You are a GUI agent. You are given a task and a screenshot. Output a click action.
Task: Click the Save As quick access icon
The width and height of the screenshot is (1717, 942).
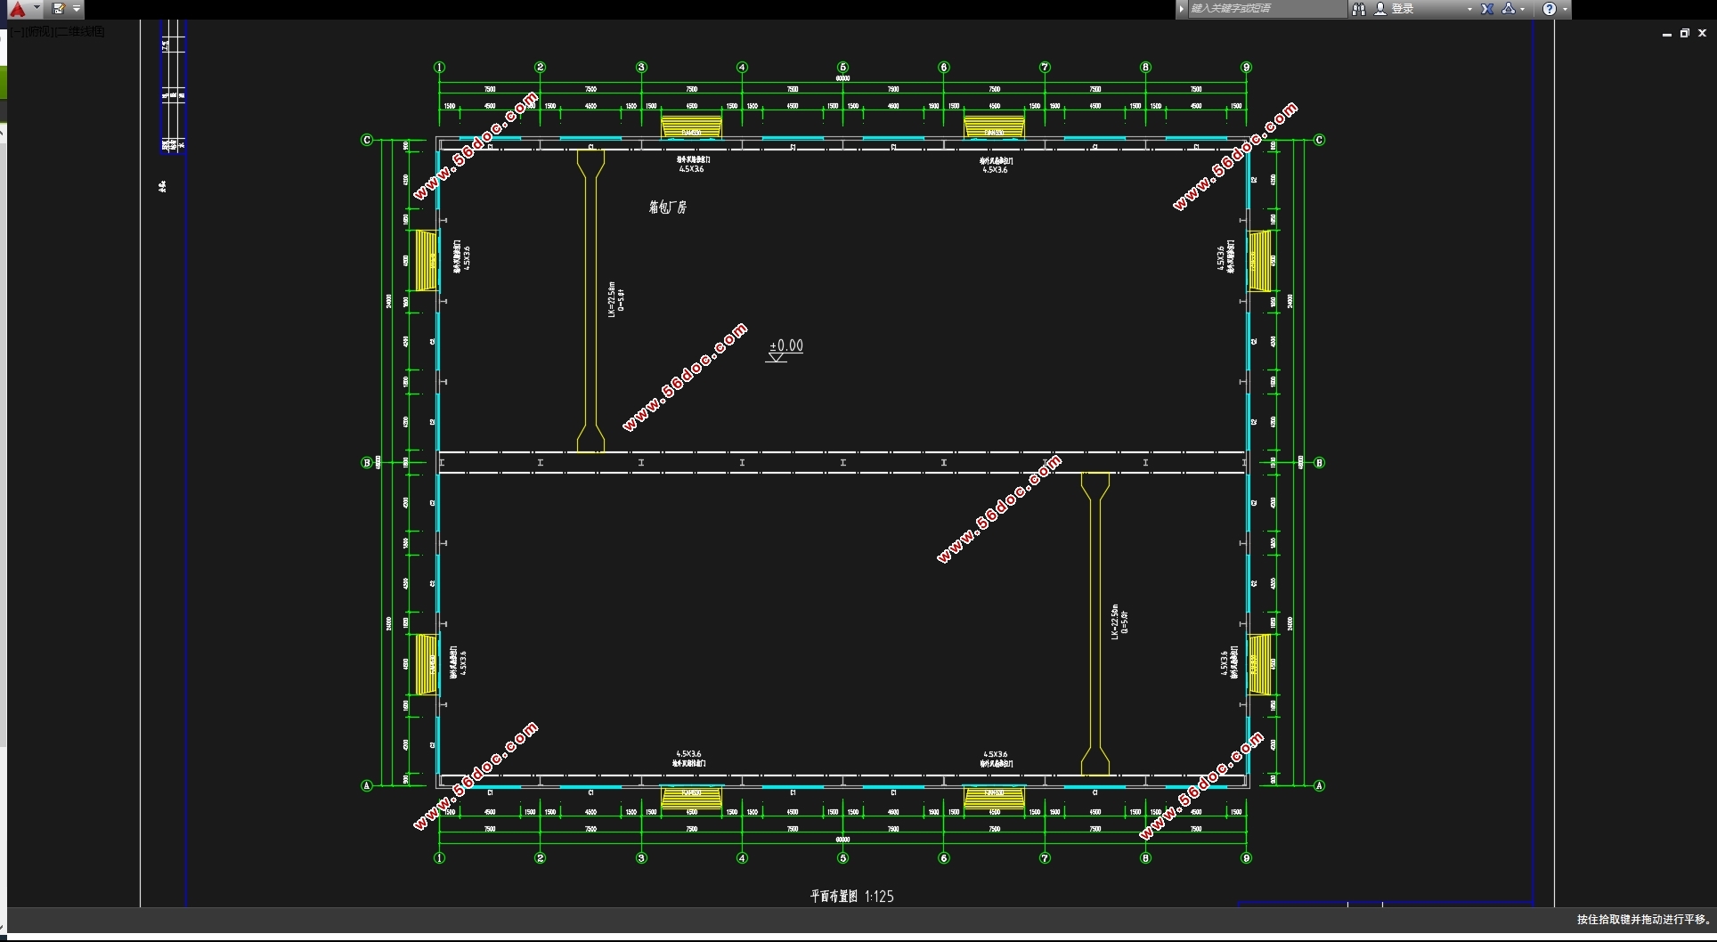tap(59, 9)
